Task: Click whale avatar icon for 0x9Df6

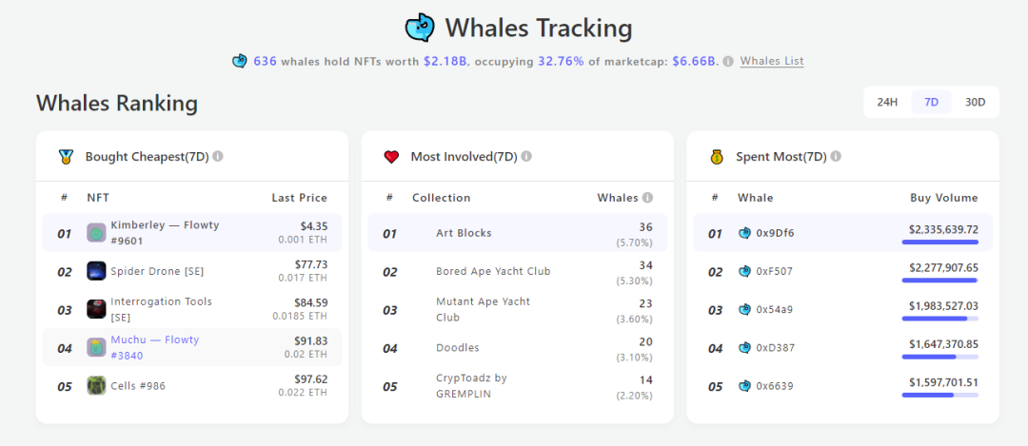Action: [745, 233]
